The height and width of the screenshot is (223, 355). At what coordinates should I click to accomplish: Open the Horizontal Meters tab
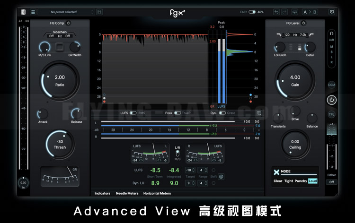(x=157, y=193)
